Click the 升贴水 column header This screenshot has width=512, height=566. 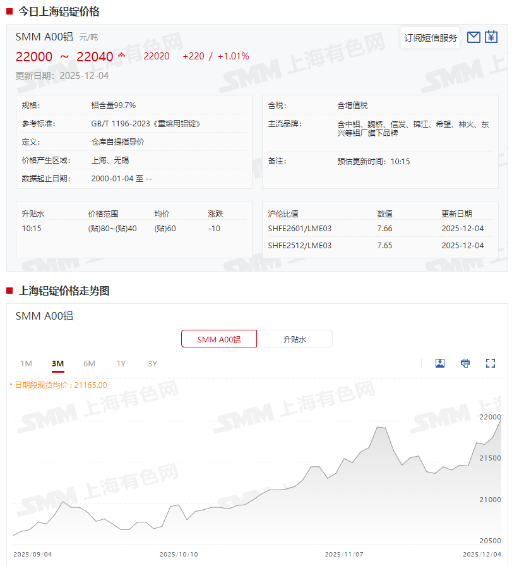coord(33,214)
